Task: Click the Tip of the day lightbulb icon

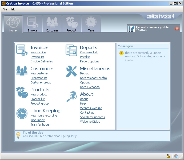Action: point(18,135)
